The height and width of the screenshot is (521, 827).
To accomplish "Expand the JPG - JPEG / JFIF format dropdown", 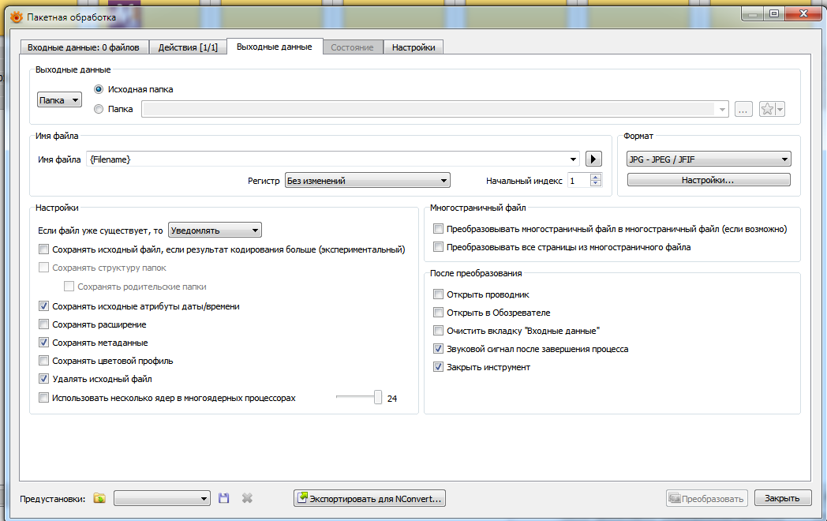I will (708, 159).
